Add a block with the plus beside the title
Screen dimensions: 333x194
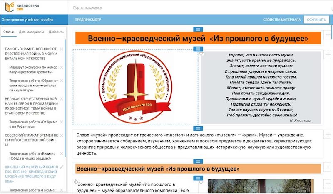coord(328,36)
